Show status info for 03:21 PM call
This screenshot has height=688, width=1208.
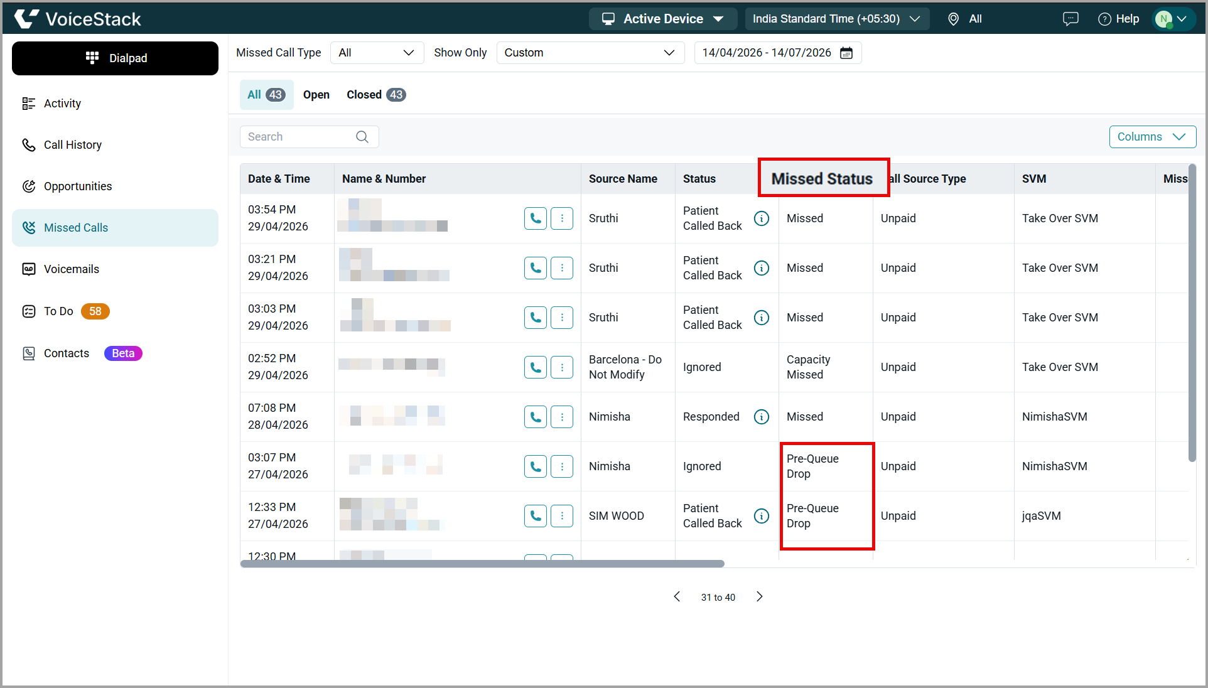(x=762, y=268)
